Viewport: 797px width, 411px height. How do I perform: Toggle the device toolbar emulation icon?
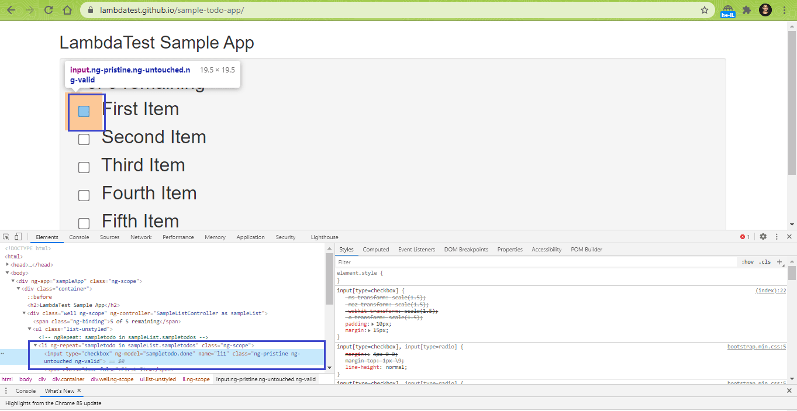pyautogui.click(x=18, y=236)
